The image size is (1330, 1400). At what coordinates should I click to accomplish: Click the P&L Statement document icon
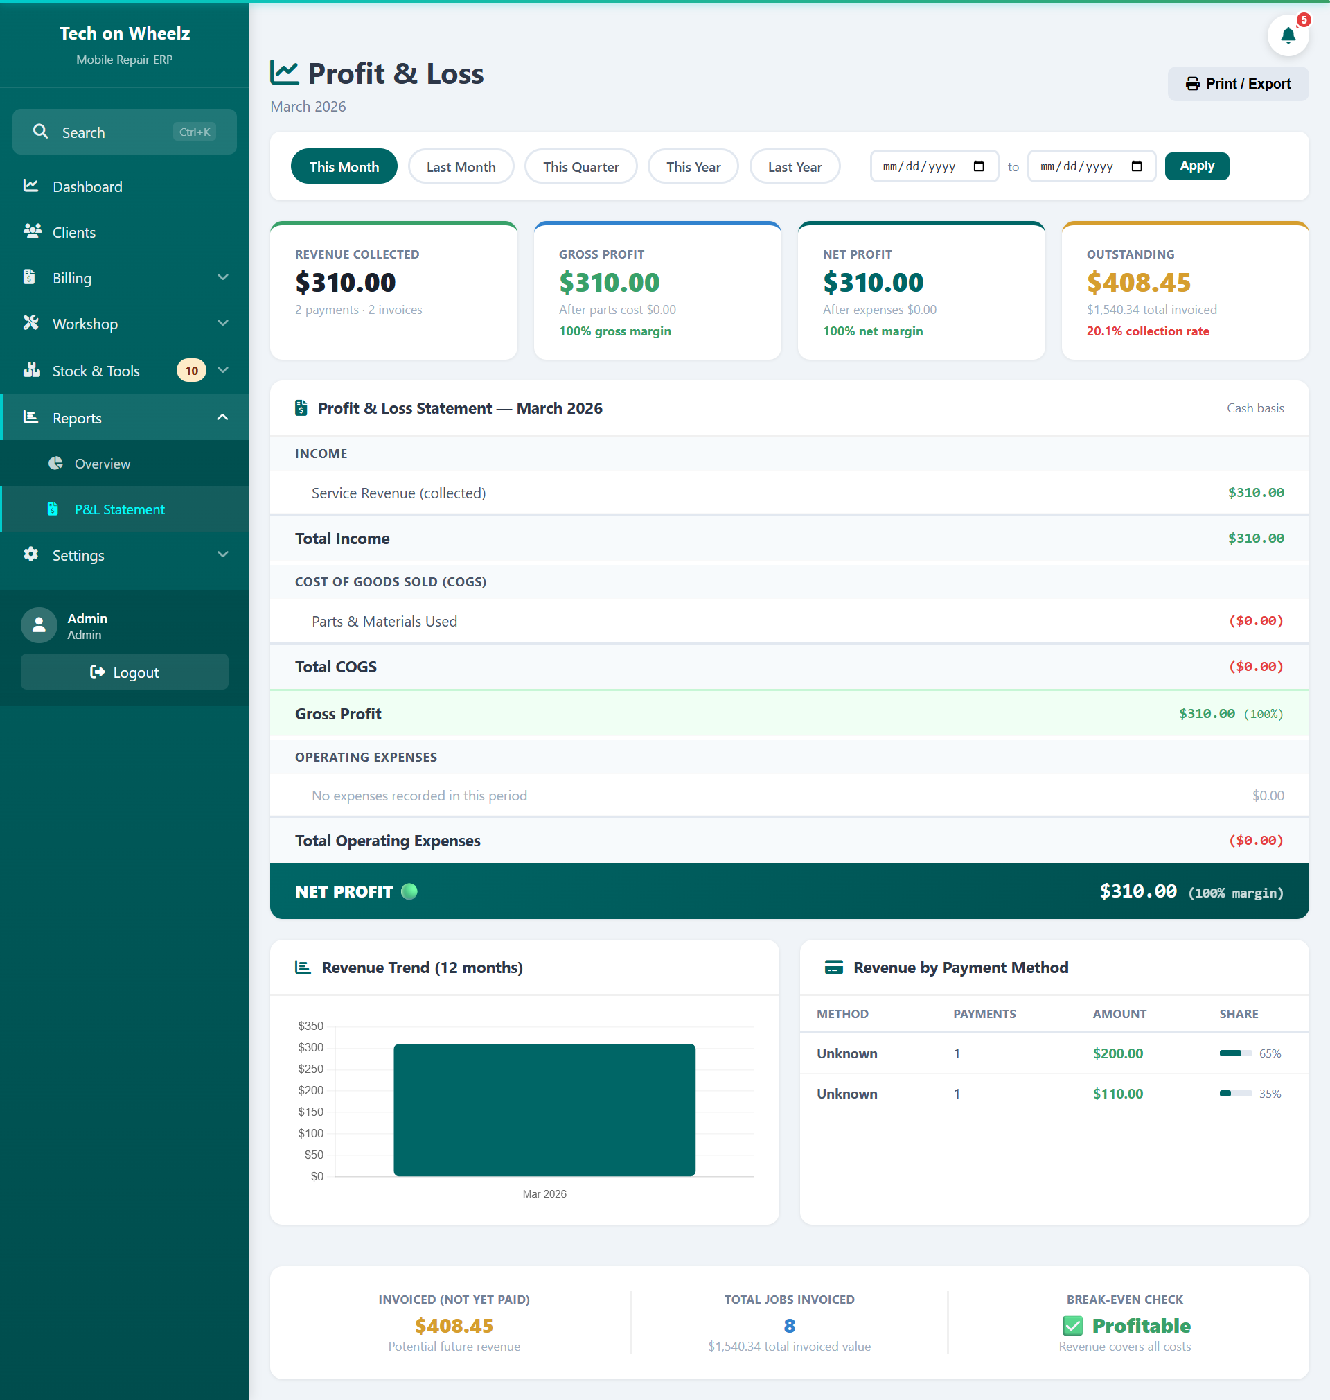pyautogui.click(x=53, y=508)
